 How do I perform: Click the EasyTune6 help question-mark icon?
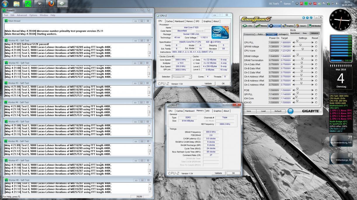click(x=307, y=18)
